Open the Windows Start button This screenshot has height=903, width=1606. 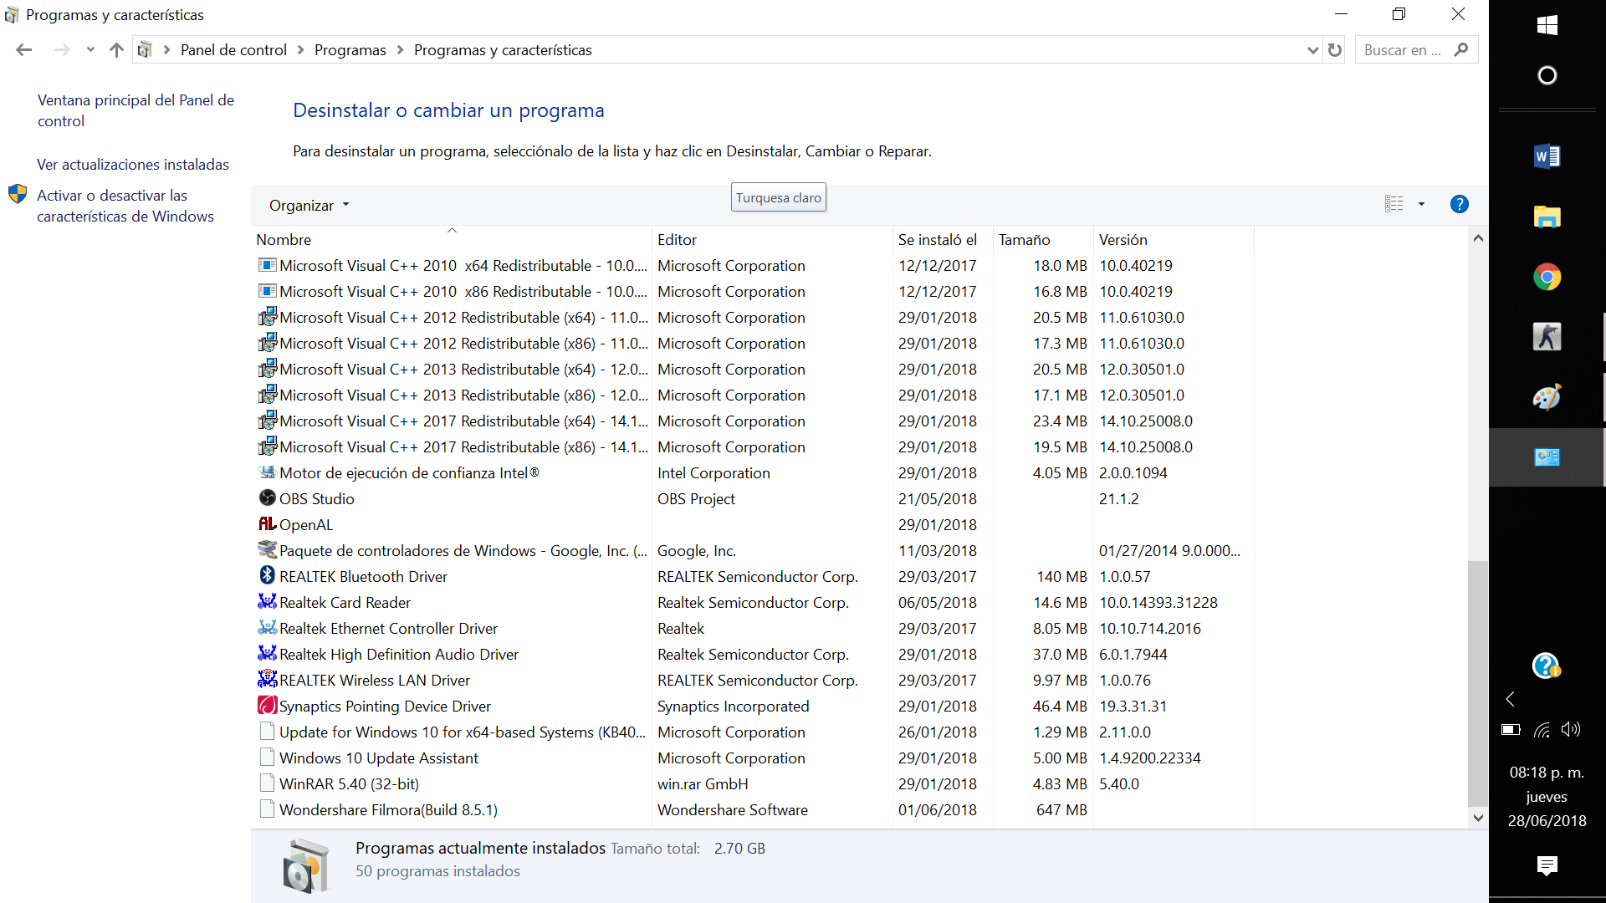(1547, 25)
